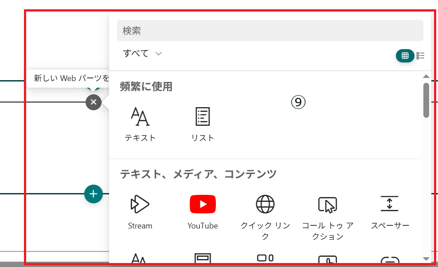Choose the クイック リンク globe icon
This screenshot has width=438, height=267.
[265, 204]
